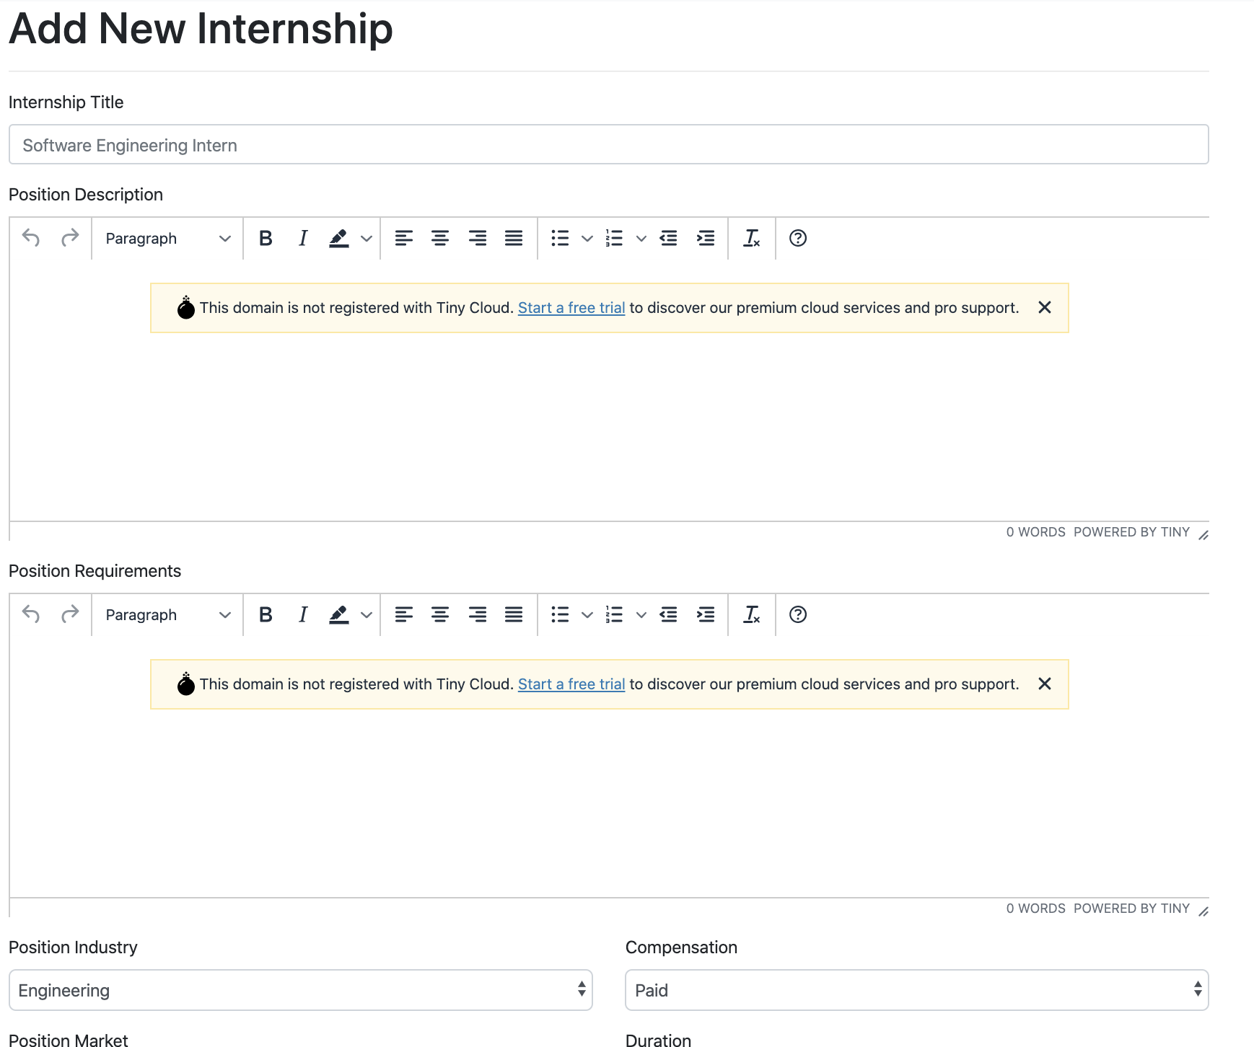Insert numbered list in Position Requirements editor

click(615, 615)
